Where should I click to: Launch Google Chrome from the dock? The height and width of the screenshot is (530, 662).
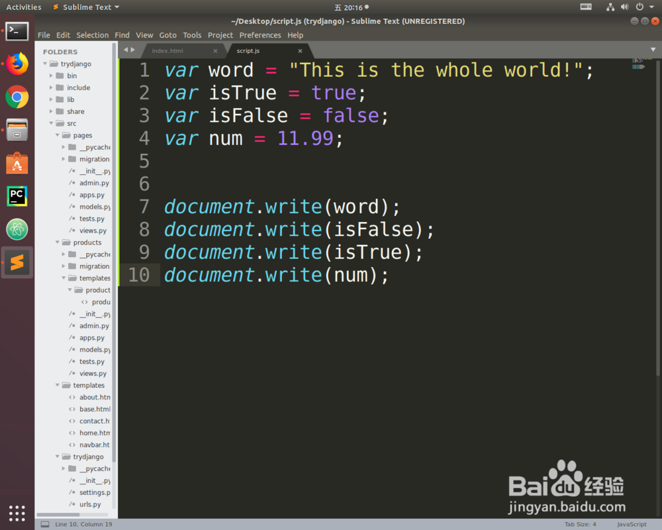click(17, 97)
